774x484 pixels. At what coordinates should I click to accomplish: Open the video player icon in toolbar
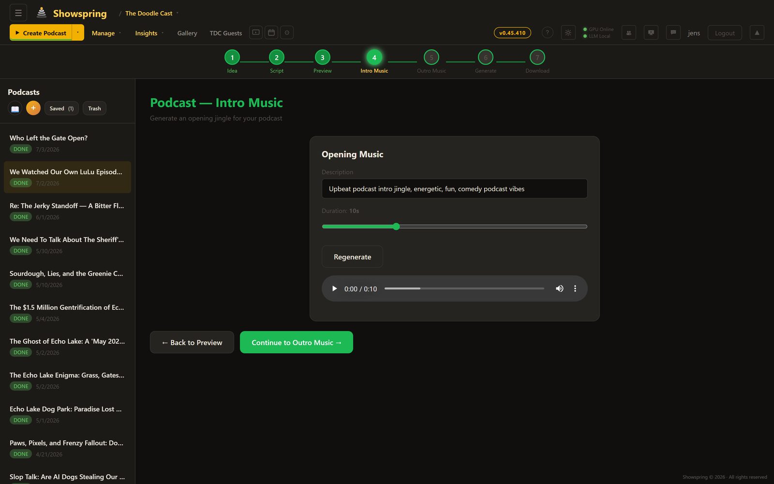256,32
